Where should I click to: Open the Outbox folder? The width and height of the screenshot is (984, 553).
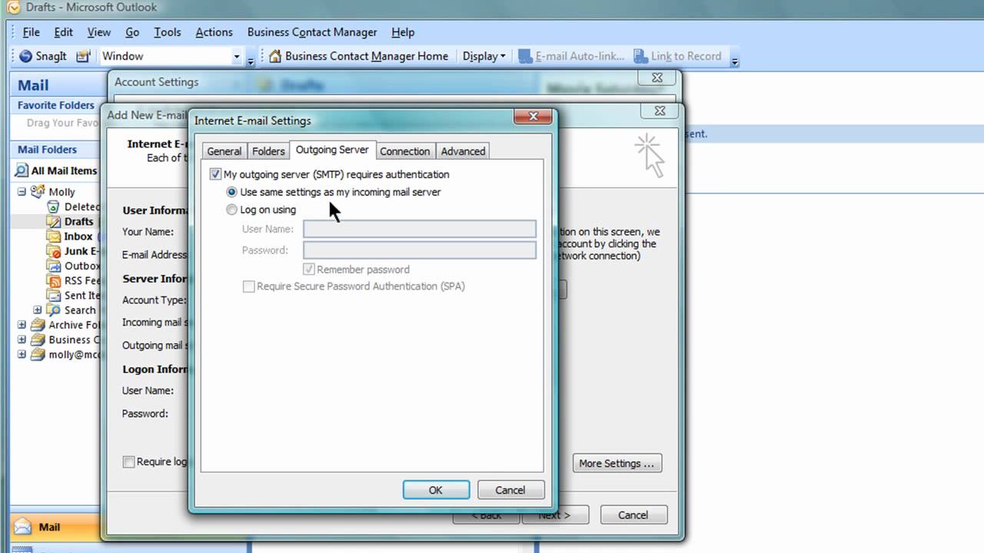tap(73, 266)
